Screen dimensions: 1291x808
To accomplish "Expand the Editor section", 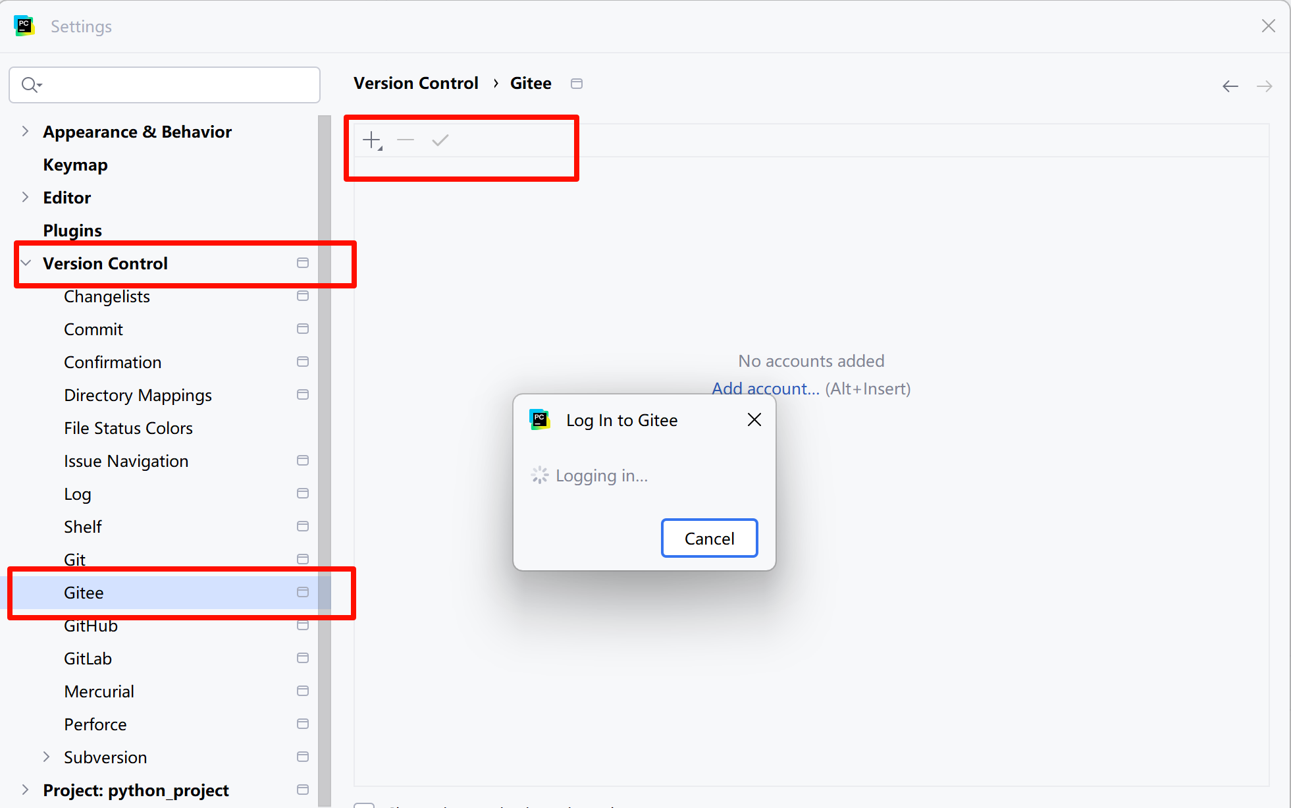I will [25, 198].
